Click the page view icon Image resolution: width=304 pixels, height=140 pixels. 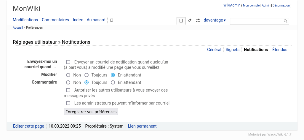pos(181,21)
